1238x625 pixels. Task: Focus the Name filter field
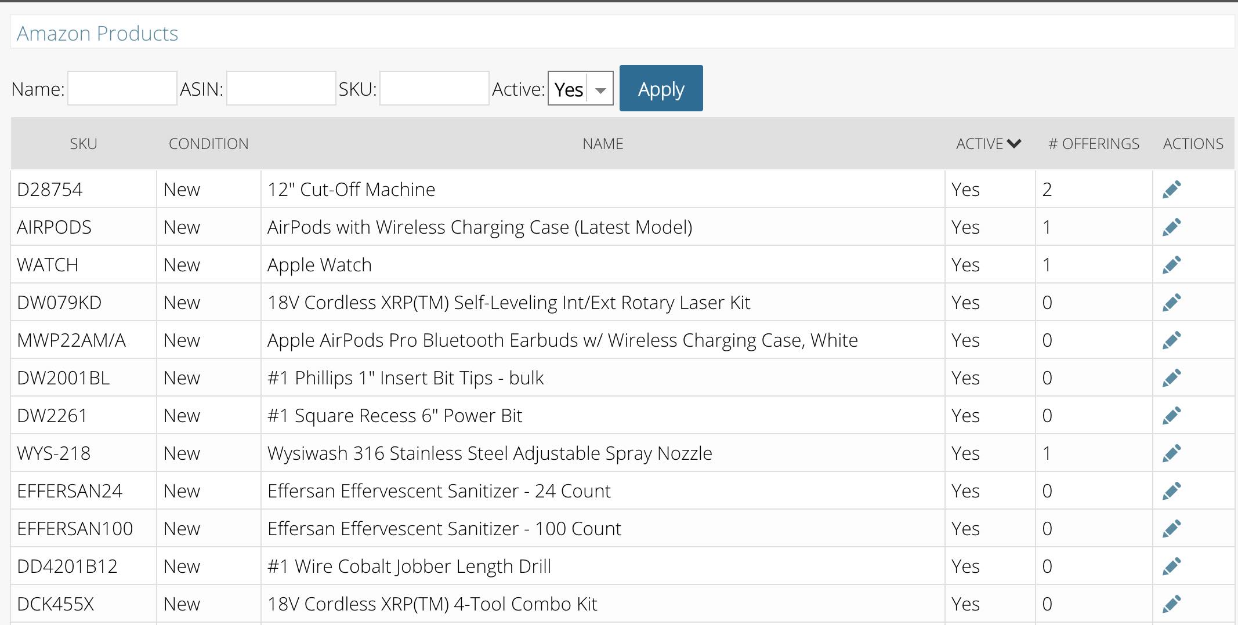point(122,88)
